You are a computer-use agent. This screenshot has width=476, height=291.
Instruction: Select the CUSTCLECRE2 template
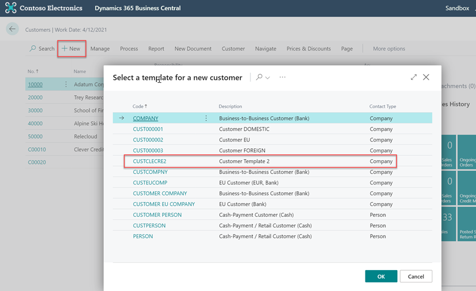point(150,161)
